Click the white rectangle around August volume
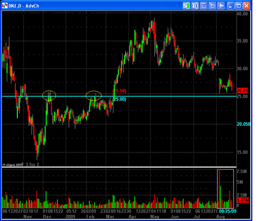This screenshot has height=221, width=275. tap(226, 189)
